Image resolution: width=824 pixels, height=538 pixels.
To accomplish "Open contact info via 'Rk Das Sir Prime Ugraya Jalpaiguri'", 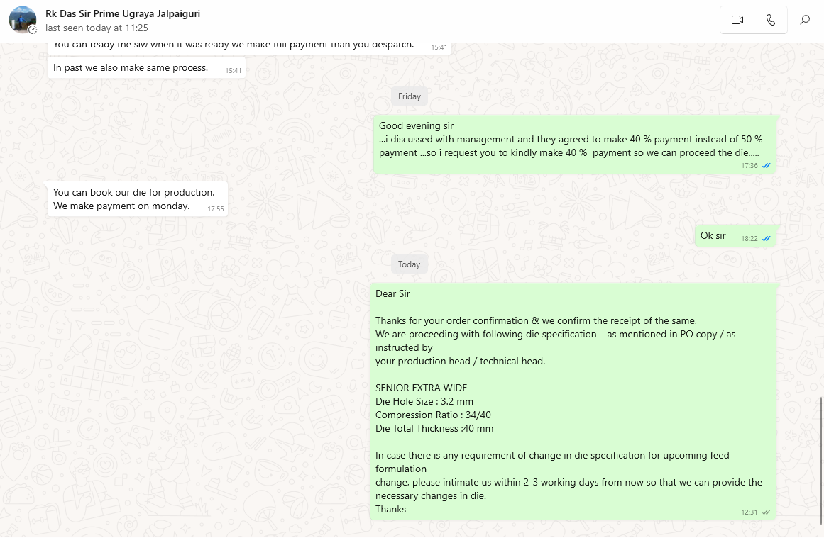I will pos(122,13).
